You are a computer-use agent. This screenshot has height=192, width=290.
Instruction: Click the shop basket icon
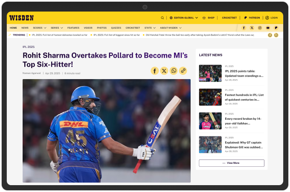(204, 18)
